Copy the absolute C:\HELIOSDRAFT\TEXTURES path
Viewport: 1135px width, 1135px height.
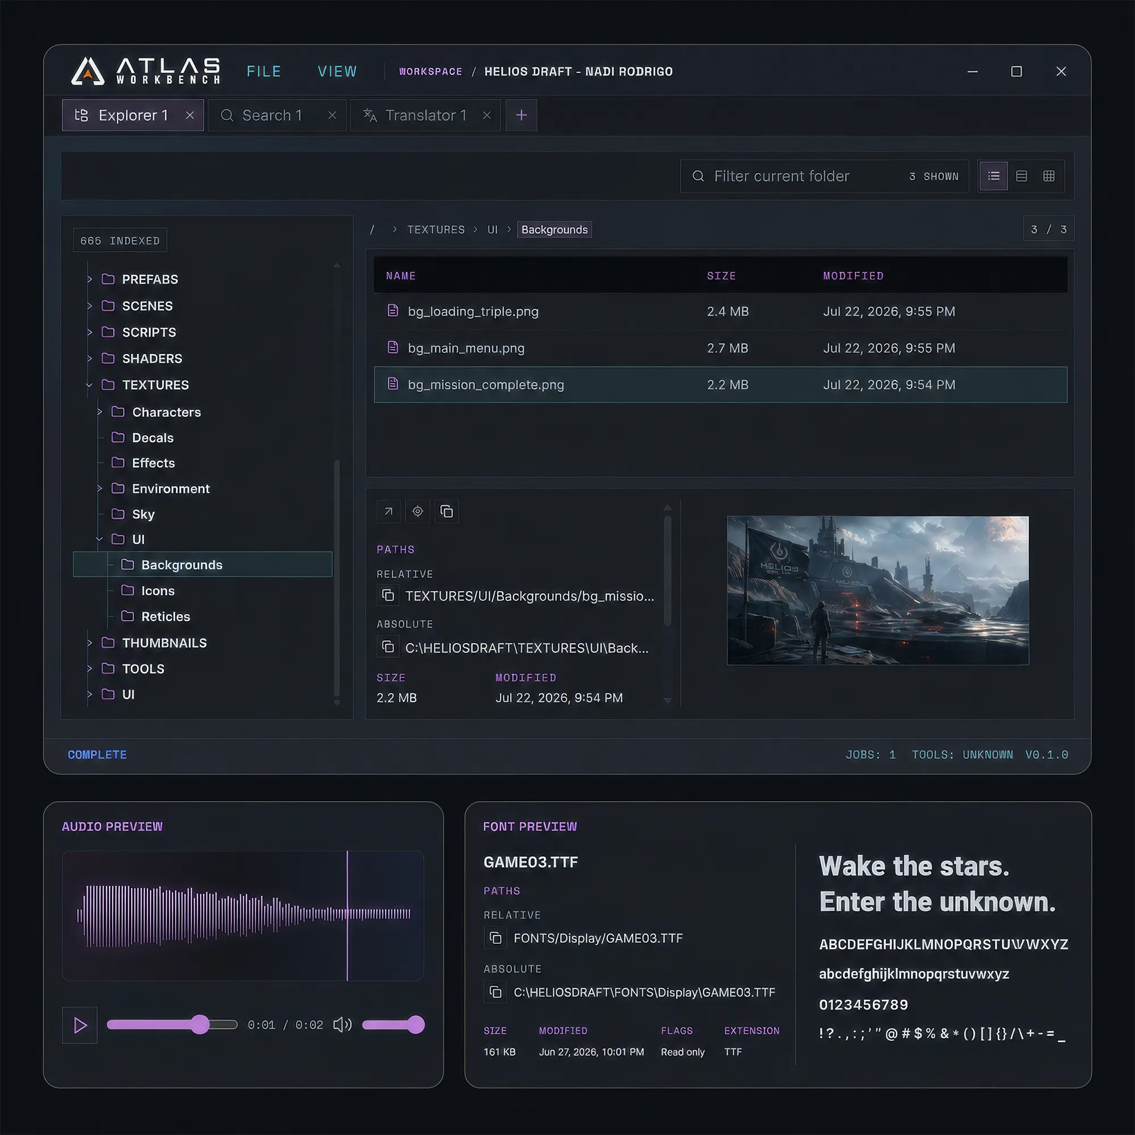click(x=388, y=648)
